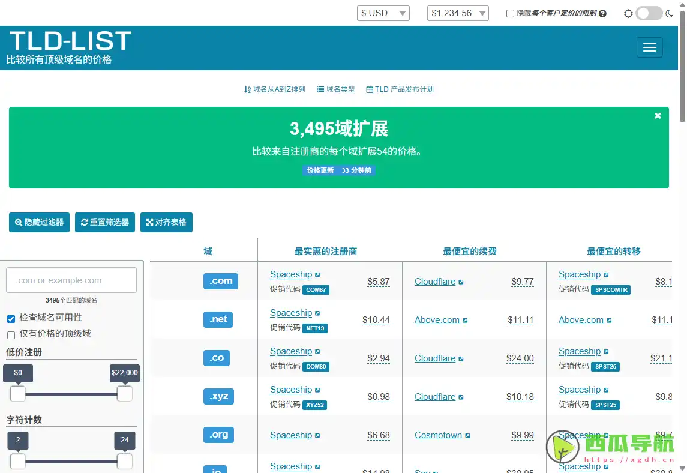This screenshot has height=473, width=687.
Task: Visit the Cloudflare renewal link for .co
Action: coord(434,358)
